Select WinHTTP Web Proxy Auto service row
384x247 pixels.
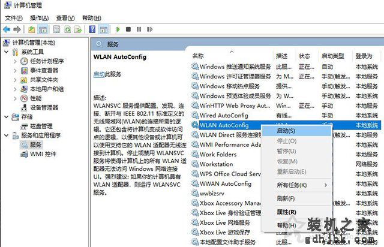point(286,106)
